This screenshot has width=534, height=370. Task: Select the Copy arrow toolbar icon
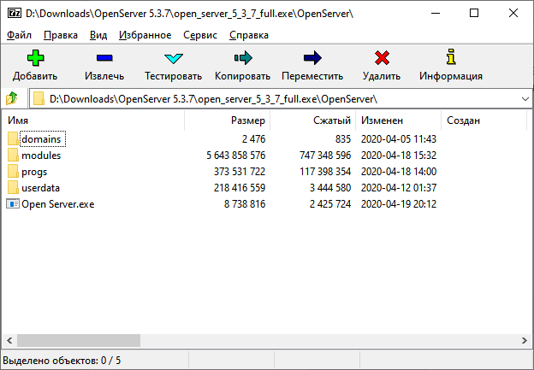click(242, 59)
